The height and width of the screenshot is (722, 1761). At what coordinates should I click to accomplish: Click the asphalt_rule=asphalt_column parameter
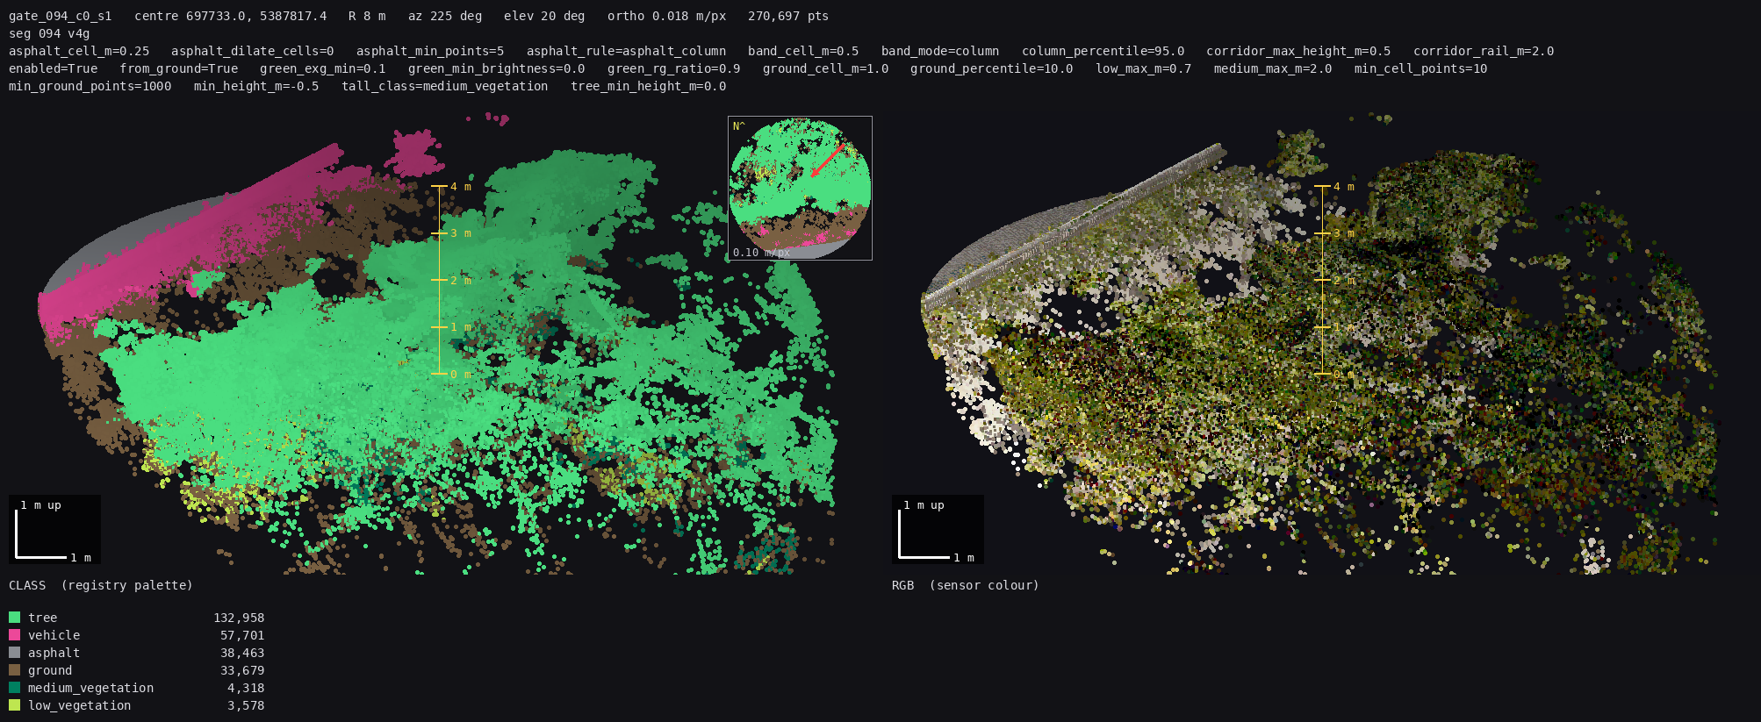point(626,51)
